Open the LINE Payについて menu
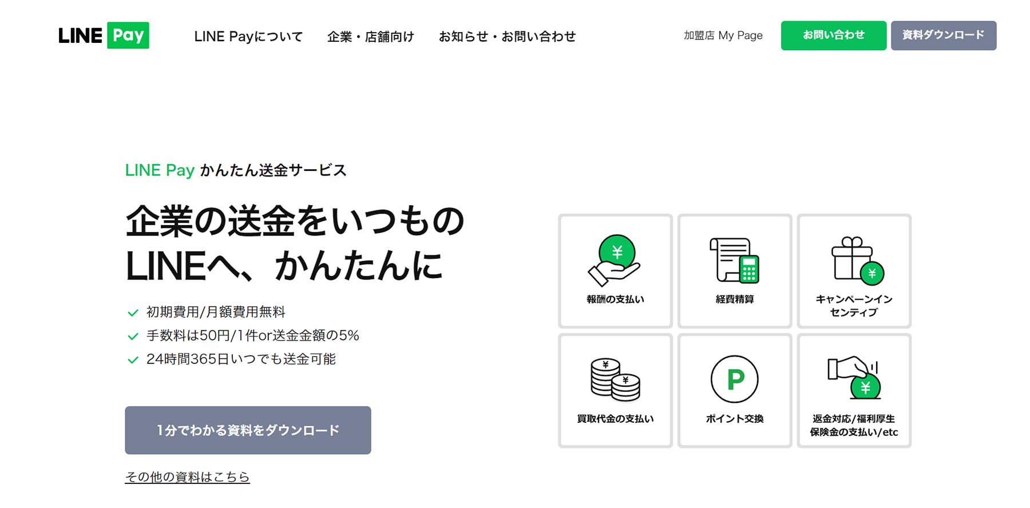This screenshot has width=1030, height=508. 248,37
